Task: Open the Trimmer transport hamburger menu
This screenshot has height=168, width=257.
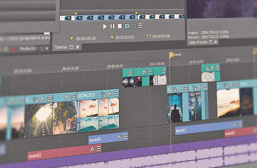Action: pos(140,26)
